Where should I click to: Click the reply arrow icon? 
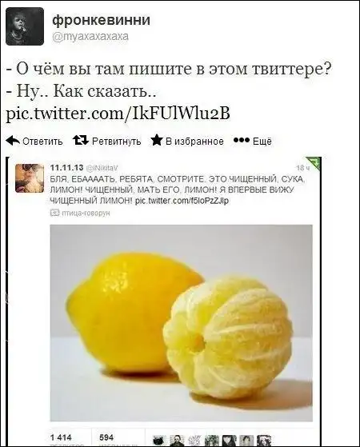13,141
